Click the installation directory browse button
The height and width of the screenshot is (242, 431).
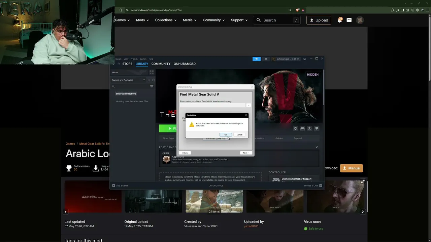point(248,105)
